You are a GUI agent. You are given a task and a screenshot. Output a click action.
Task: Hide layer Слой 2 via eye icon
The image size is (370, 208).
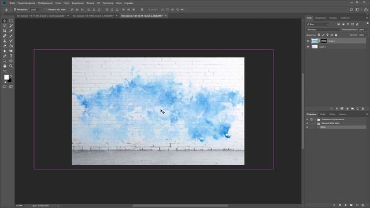coord(308,41)
